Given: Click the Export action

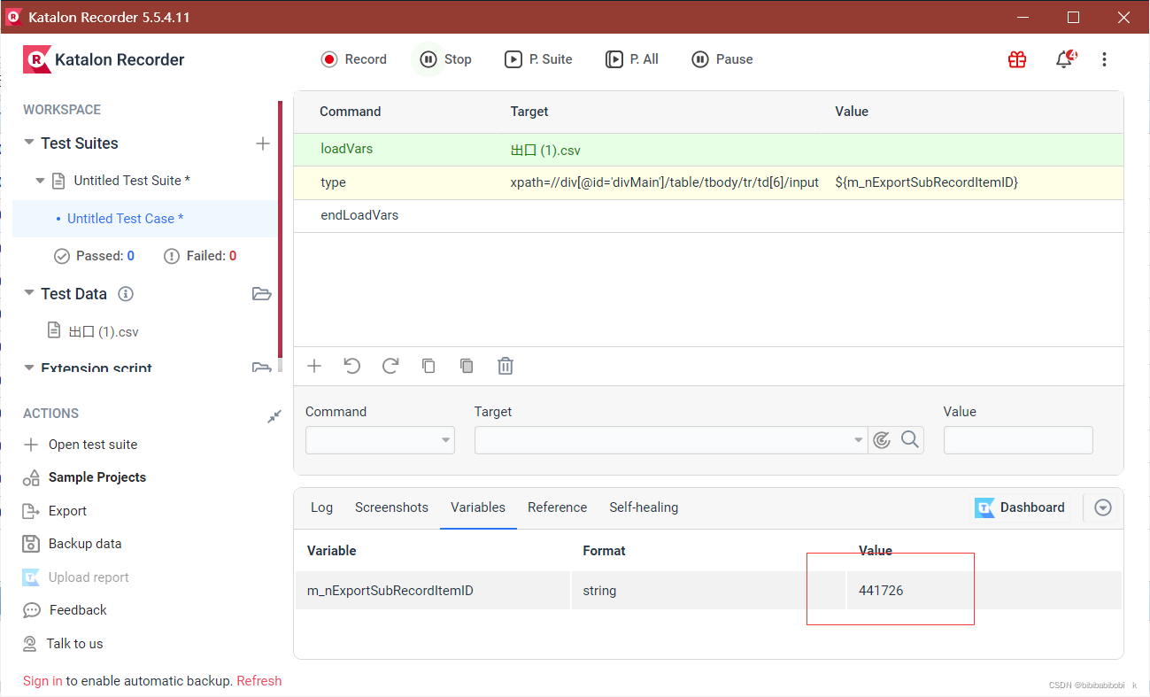Looking at the screenshot, I should [x=55, y=511].
